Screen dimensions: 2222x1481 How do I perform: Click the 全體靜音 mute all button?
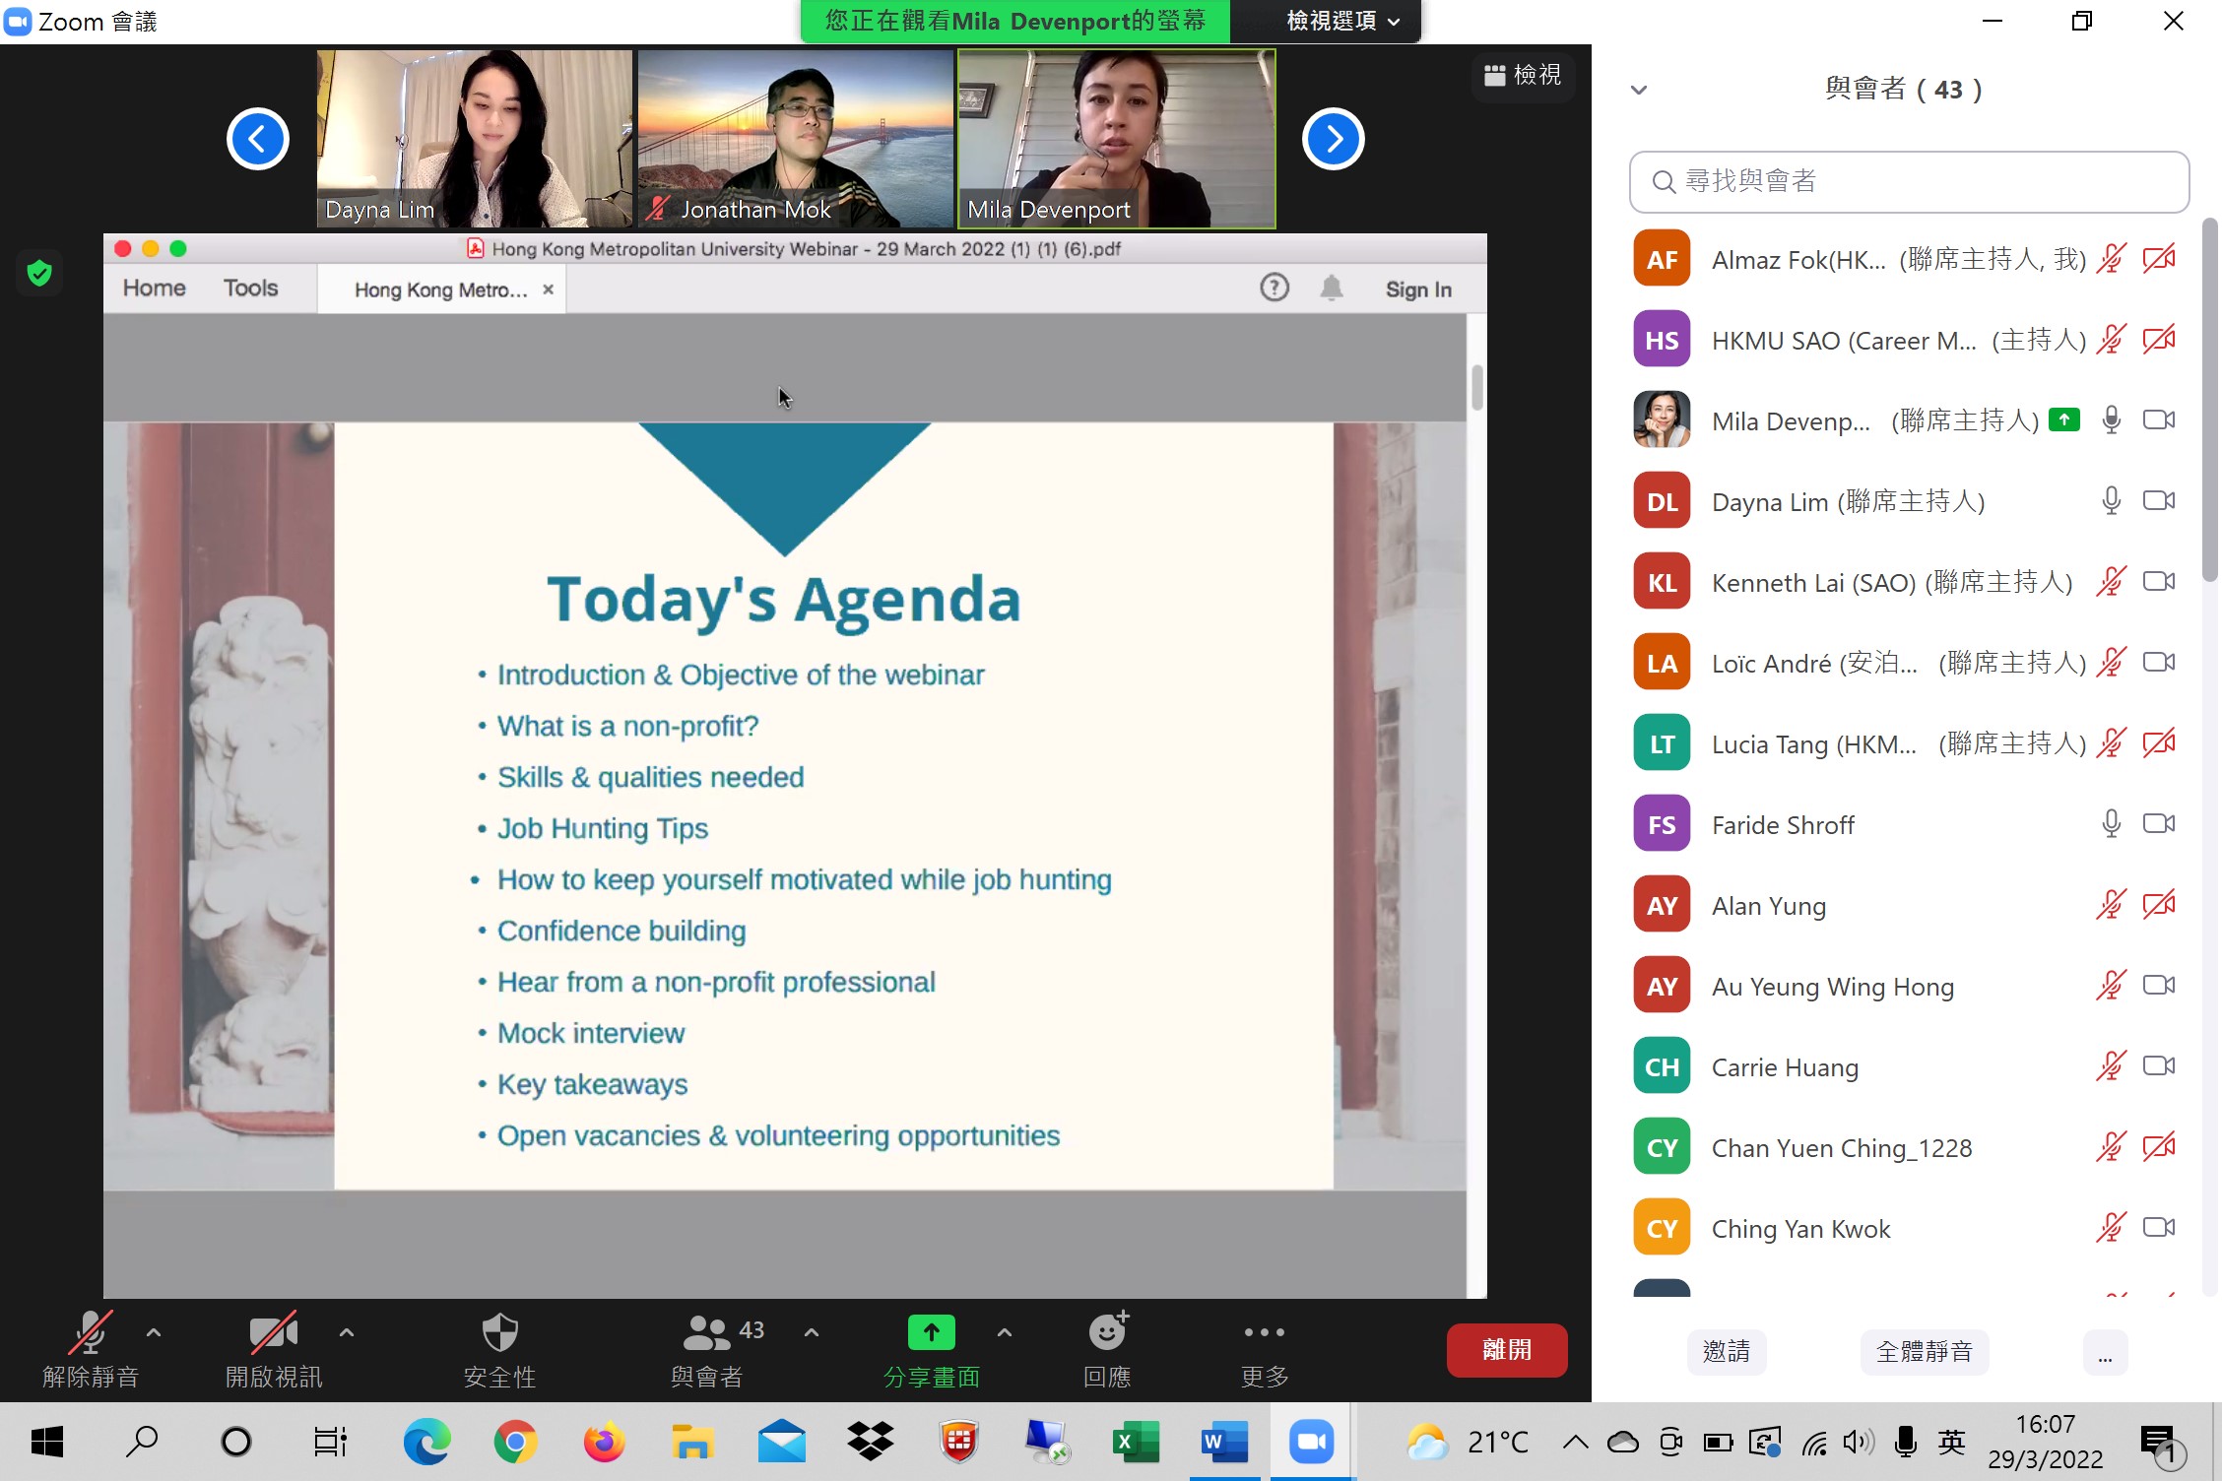pyautogui.click(x=1925, y=1351)
